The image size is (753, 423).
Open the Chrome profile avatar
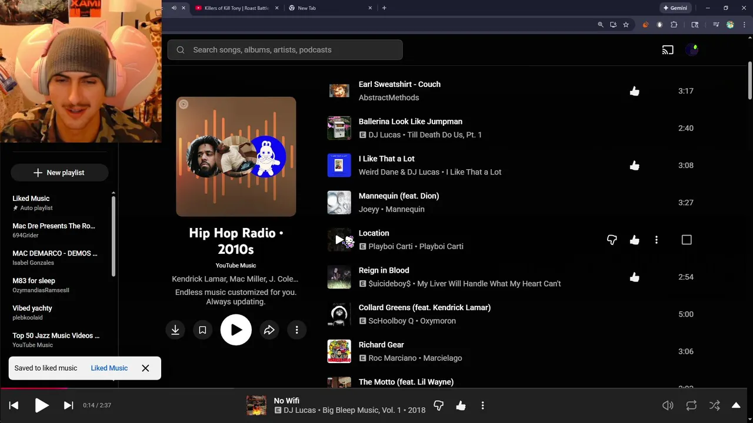click(x=730, y=25)
